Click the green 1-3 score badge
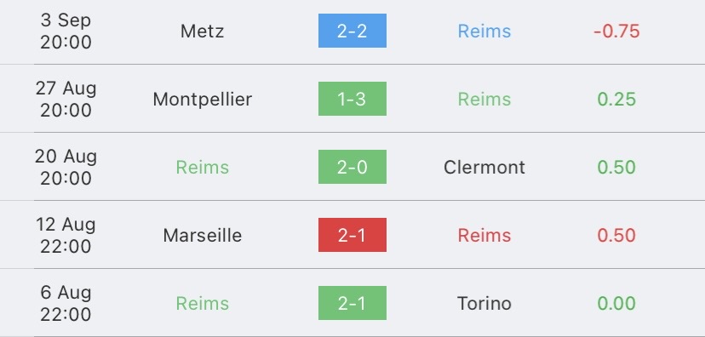 (352, 99)
